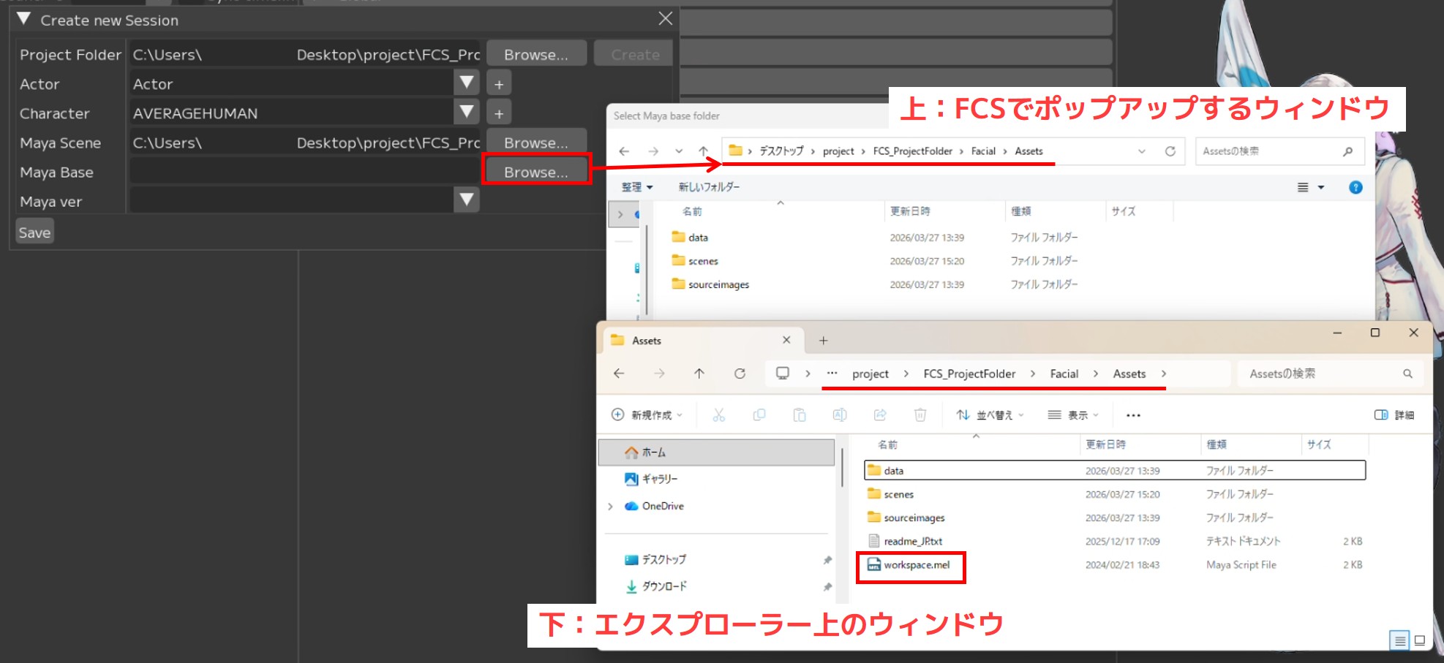Viewport: 1444px width, 663px height.
Task: Click the help question mark icon in dialog
Action: (1355, 187)
